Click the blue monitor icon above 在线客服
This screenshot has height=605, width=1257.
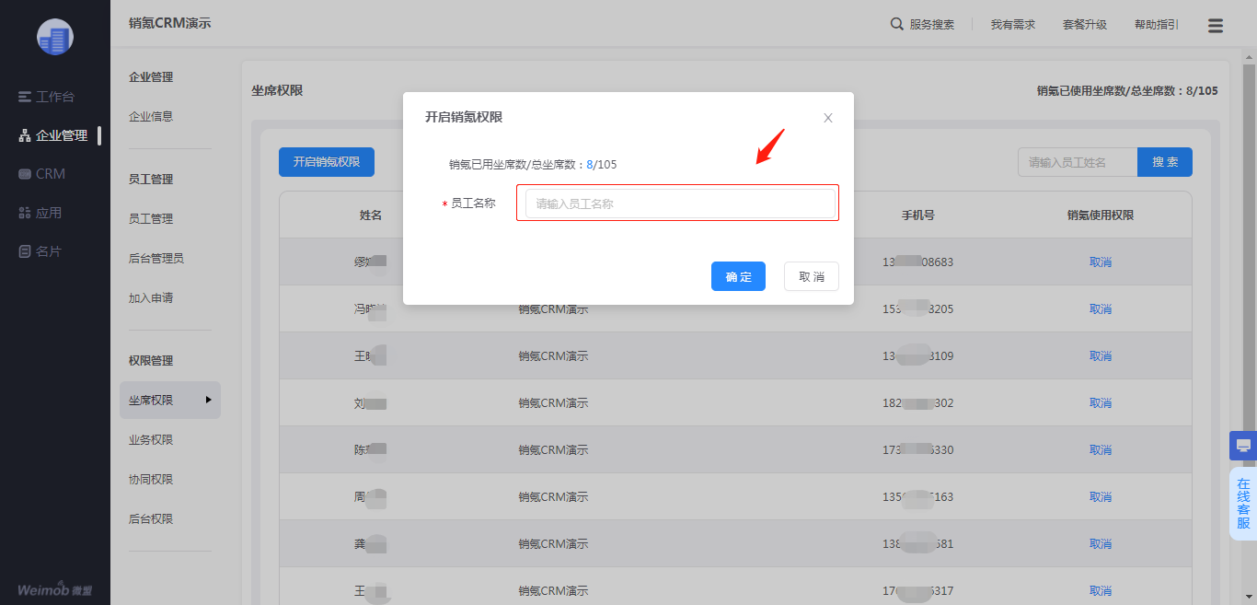1243,446
